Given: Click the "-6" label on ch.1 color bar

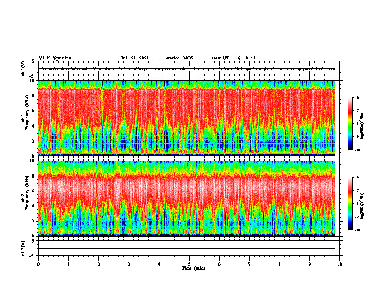Looking at the screenshot, I should click(x=357, y=97).
